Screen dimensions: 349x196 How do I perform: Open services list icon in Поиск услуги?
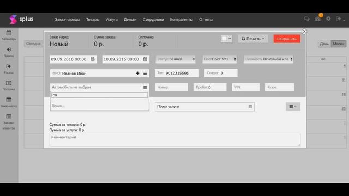coord(250,107)
